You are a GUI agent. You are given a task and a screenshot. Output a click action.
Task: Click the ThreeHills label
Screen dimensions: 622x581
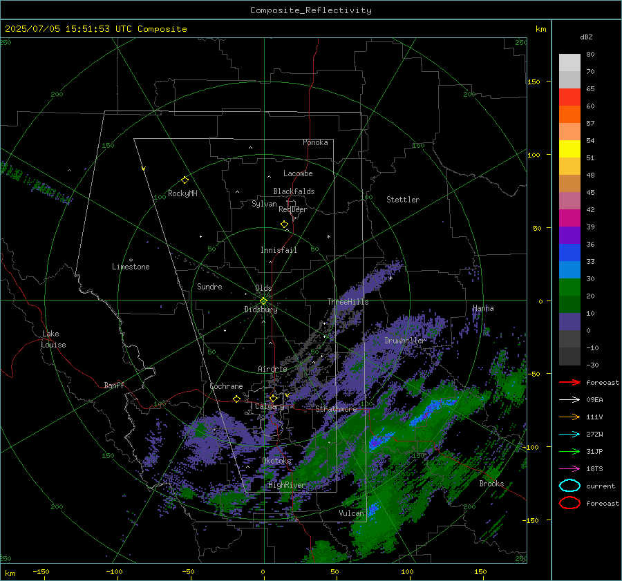click(348, 302)
